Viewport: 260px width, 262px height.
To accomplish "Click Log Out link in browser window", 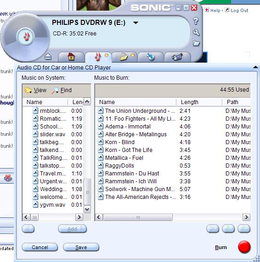I will coord(239,11).
